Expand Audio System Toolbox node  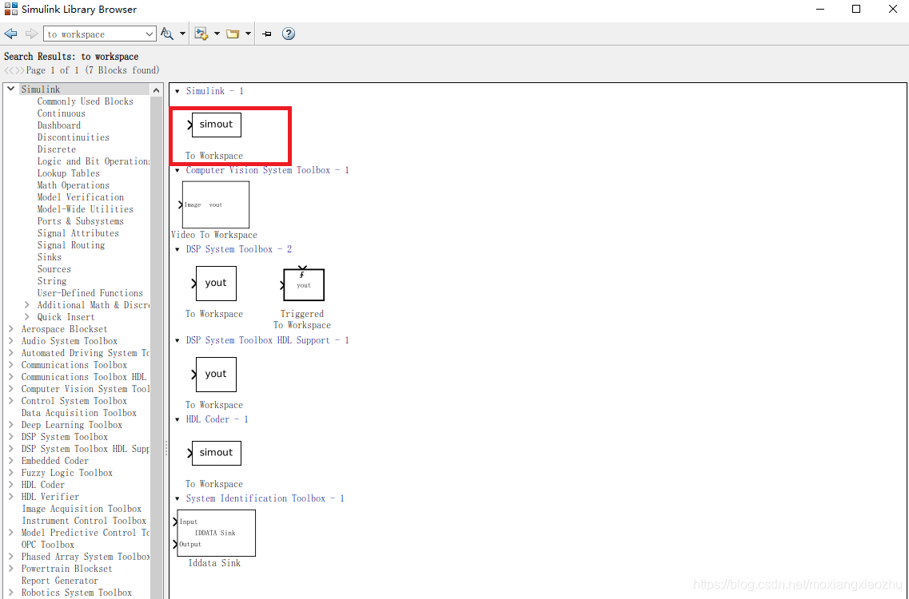coord(11,340)
